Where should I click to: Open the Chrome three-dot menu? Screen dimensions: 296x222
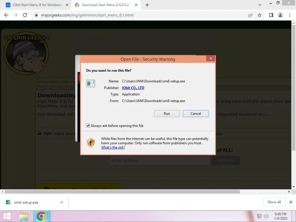pyautogui.click(x=290, y=15)
